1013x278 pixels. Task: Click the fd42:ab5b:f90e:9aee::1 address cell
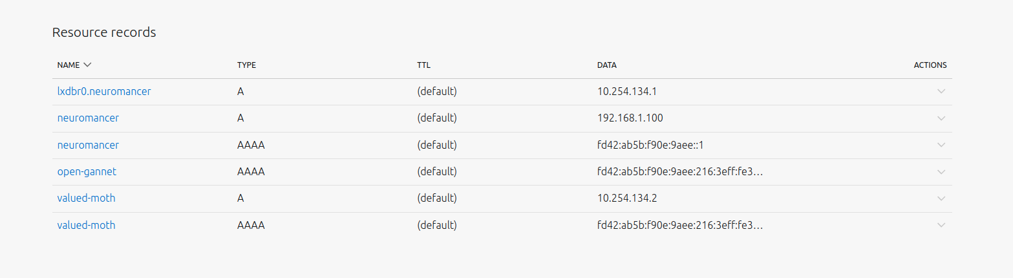coord(652,145)
